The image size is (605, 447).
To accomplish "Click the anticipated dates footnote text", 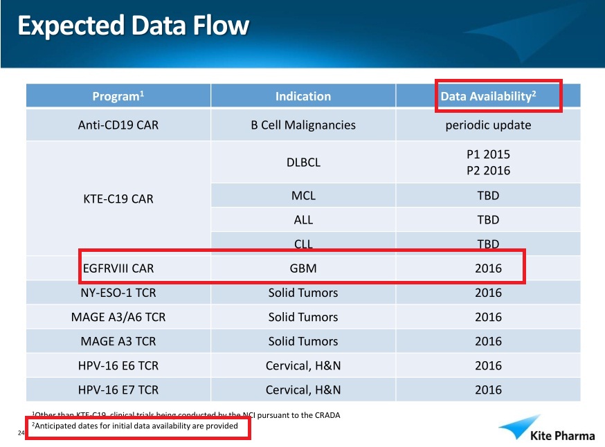I will click(136, 426).
